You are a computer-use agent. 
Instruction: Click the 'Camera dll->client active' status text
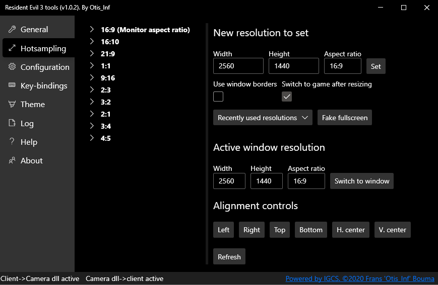124,278
